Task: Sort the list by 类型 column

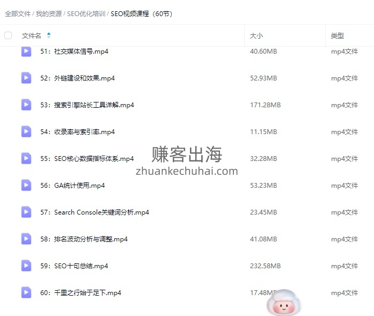Action: click(337, 36)
